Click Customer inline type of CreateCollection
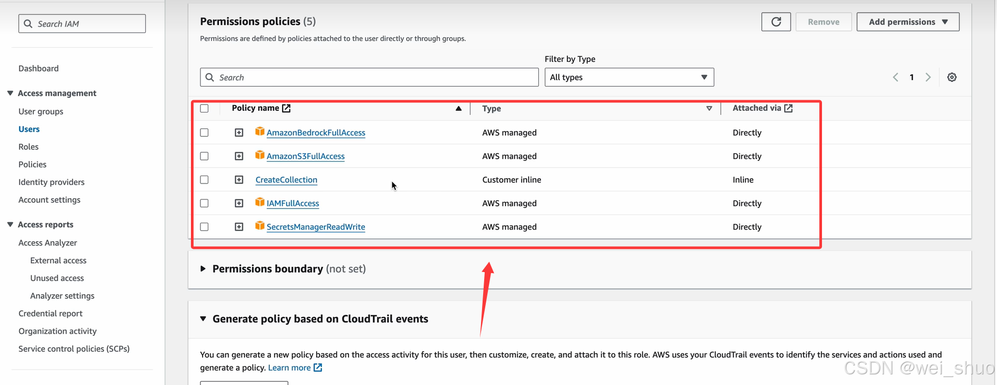The image size is (997, 385). coord(512,180)
